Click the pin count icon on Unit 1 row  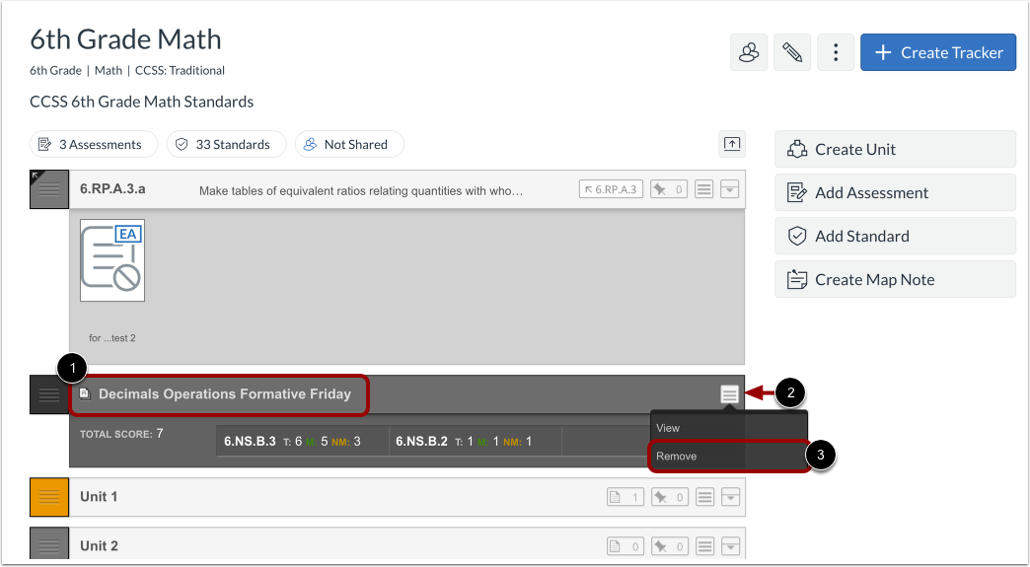pos(669,497)
